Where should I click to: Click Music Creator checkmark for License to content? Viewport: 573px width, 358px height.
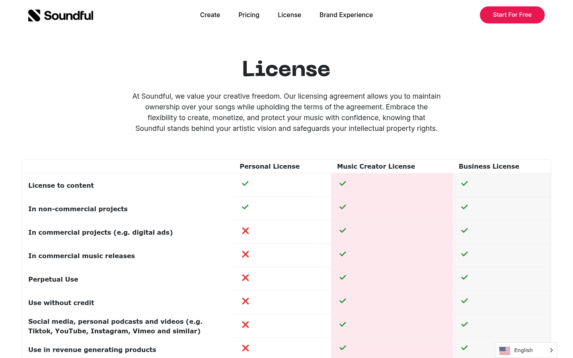coord(343,183)
